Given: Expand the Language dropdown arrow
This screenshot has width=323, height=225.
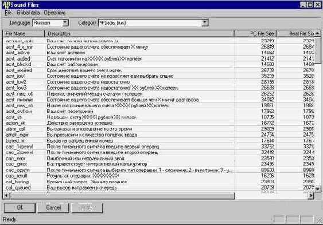Looking at the screenshot, I should point(65,22).
